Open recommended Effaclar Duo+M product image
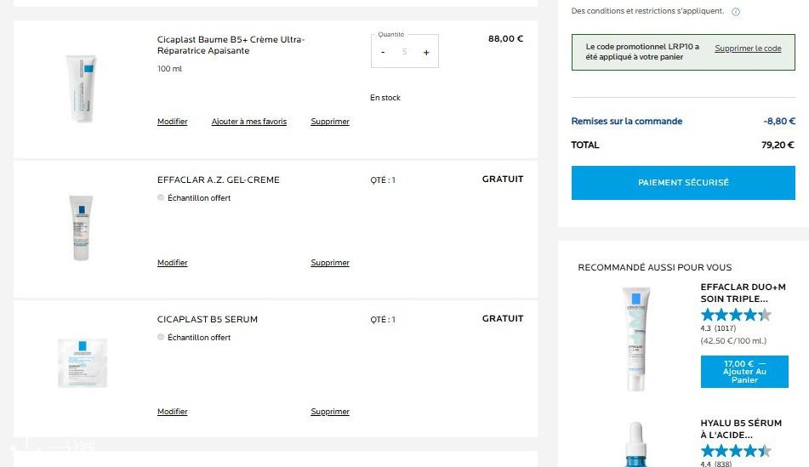 point(636,339)
